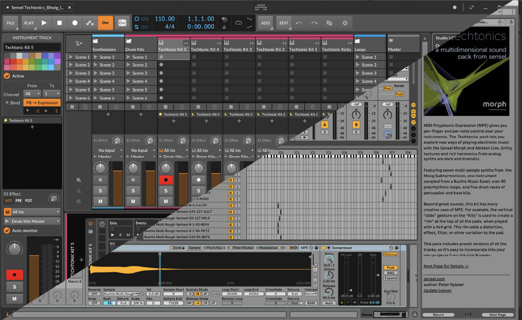Click the play triangle on the bou pad
The width and height of the screenshot is (522, 320).
[x=113, y=235]
